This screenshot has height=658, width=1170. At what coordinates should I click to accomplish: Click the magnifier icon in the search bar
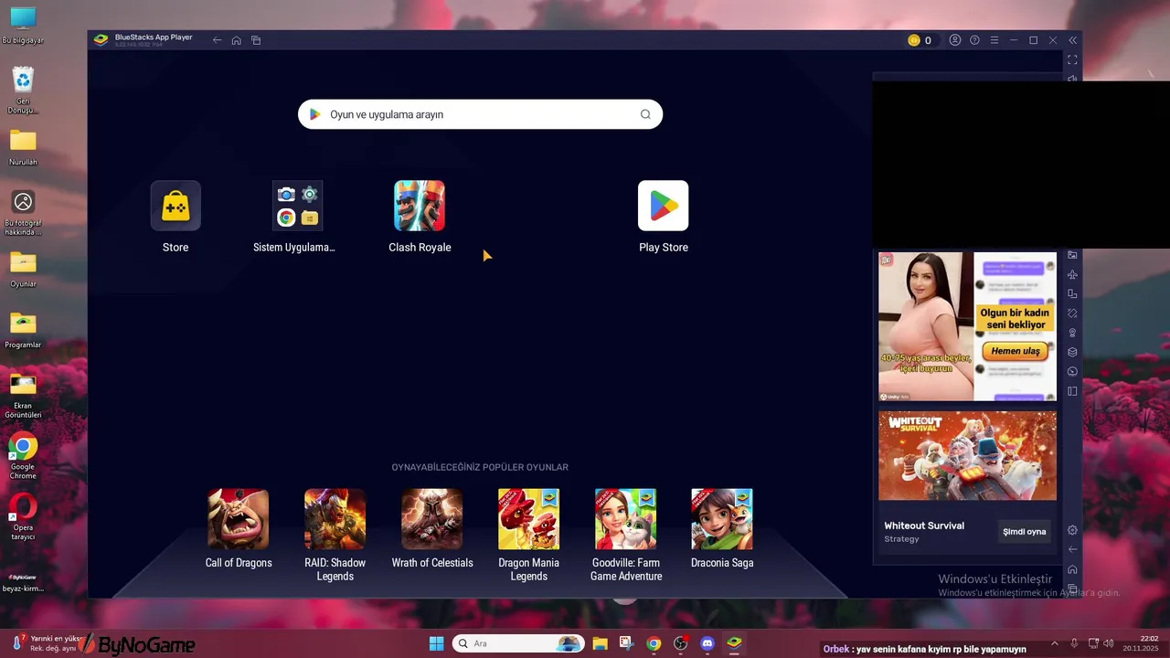coord(645,114)
